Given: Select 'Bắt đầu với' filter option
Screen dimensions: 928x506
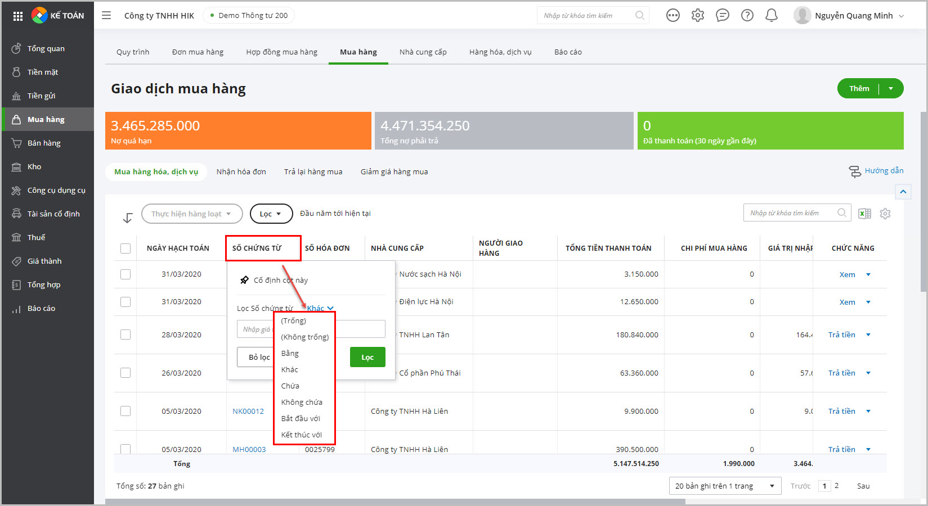Looking at the screenshot, I should [x=301, y=418].
